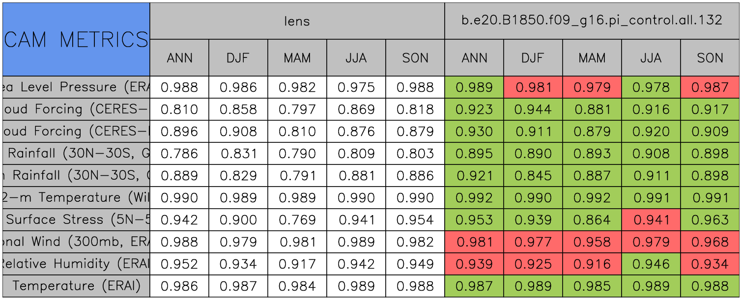The height and width of the screenshot is (300, 742).
Task: Click the green cell showing 0.845
Action: [x=533, y=176]
